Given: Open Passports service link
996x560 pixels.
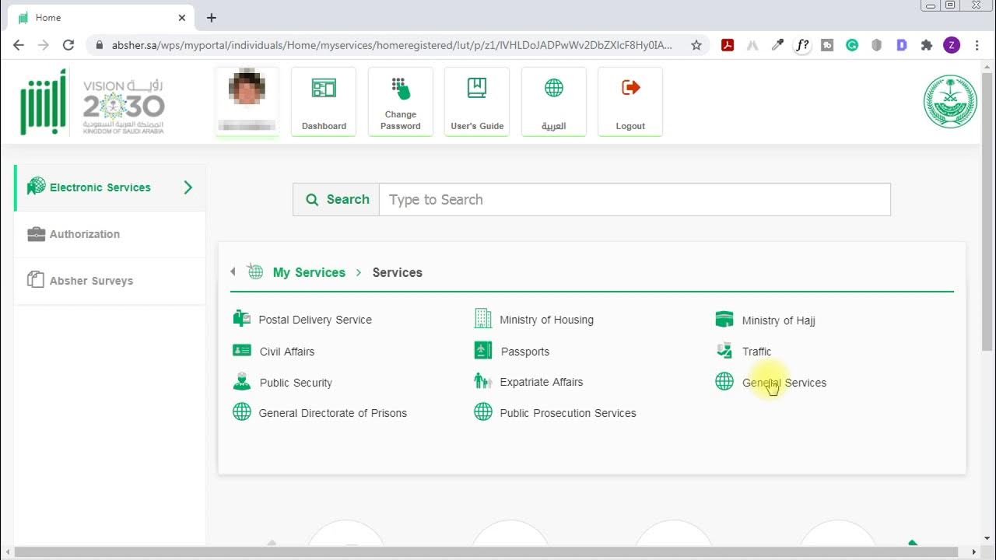Looking at the screenshot, I should coord(525,352).
